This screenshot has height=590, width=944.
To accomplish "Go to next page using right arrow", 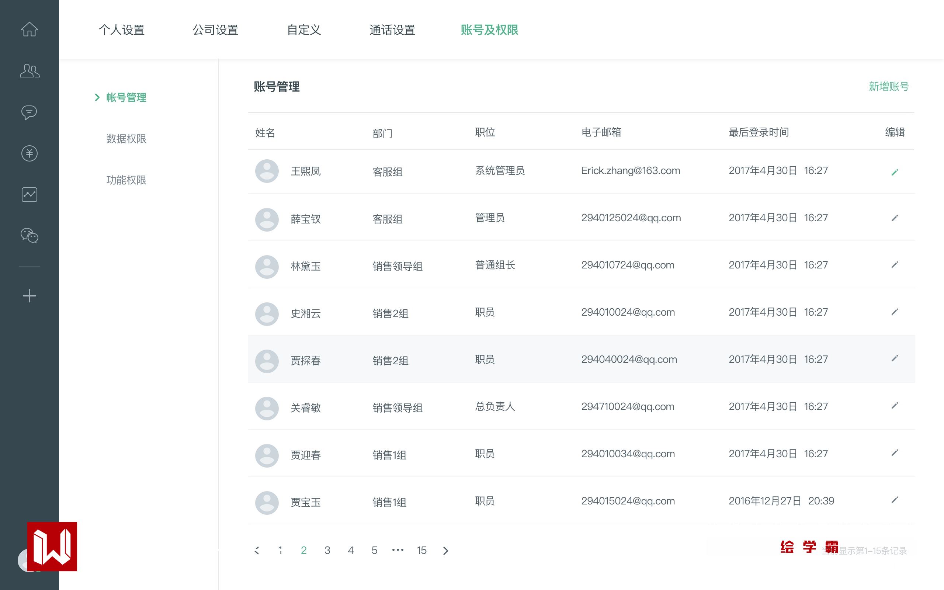I will pyautogui.click(x=445, y=551).
